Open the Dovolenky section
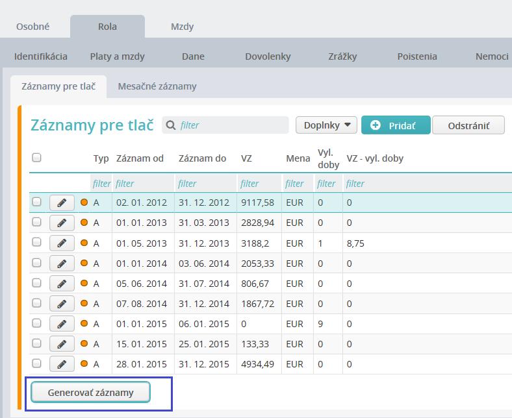 (268, 56)
